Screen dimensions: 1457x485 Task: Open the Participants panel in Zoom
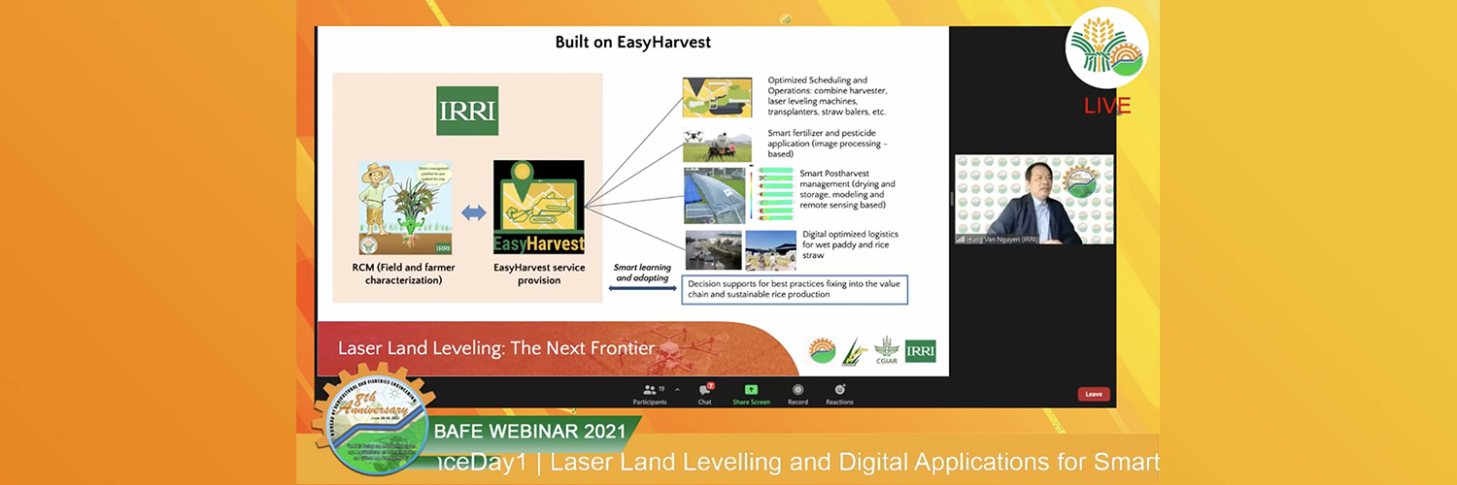(x=650, y=394)
